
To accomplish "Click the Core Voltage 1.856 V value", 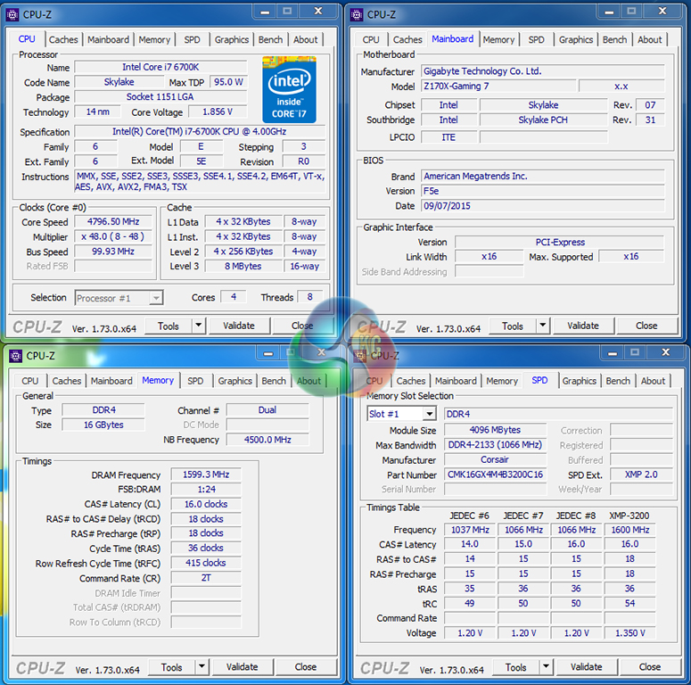I will [x=218, y=112].
